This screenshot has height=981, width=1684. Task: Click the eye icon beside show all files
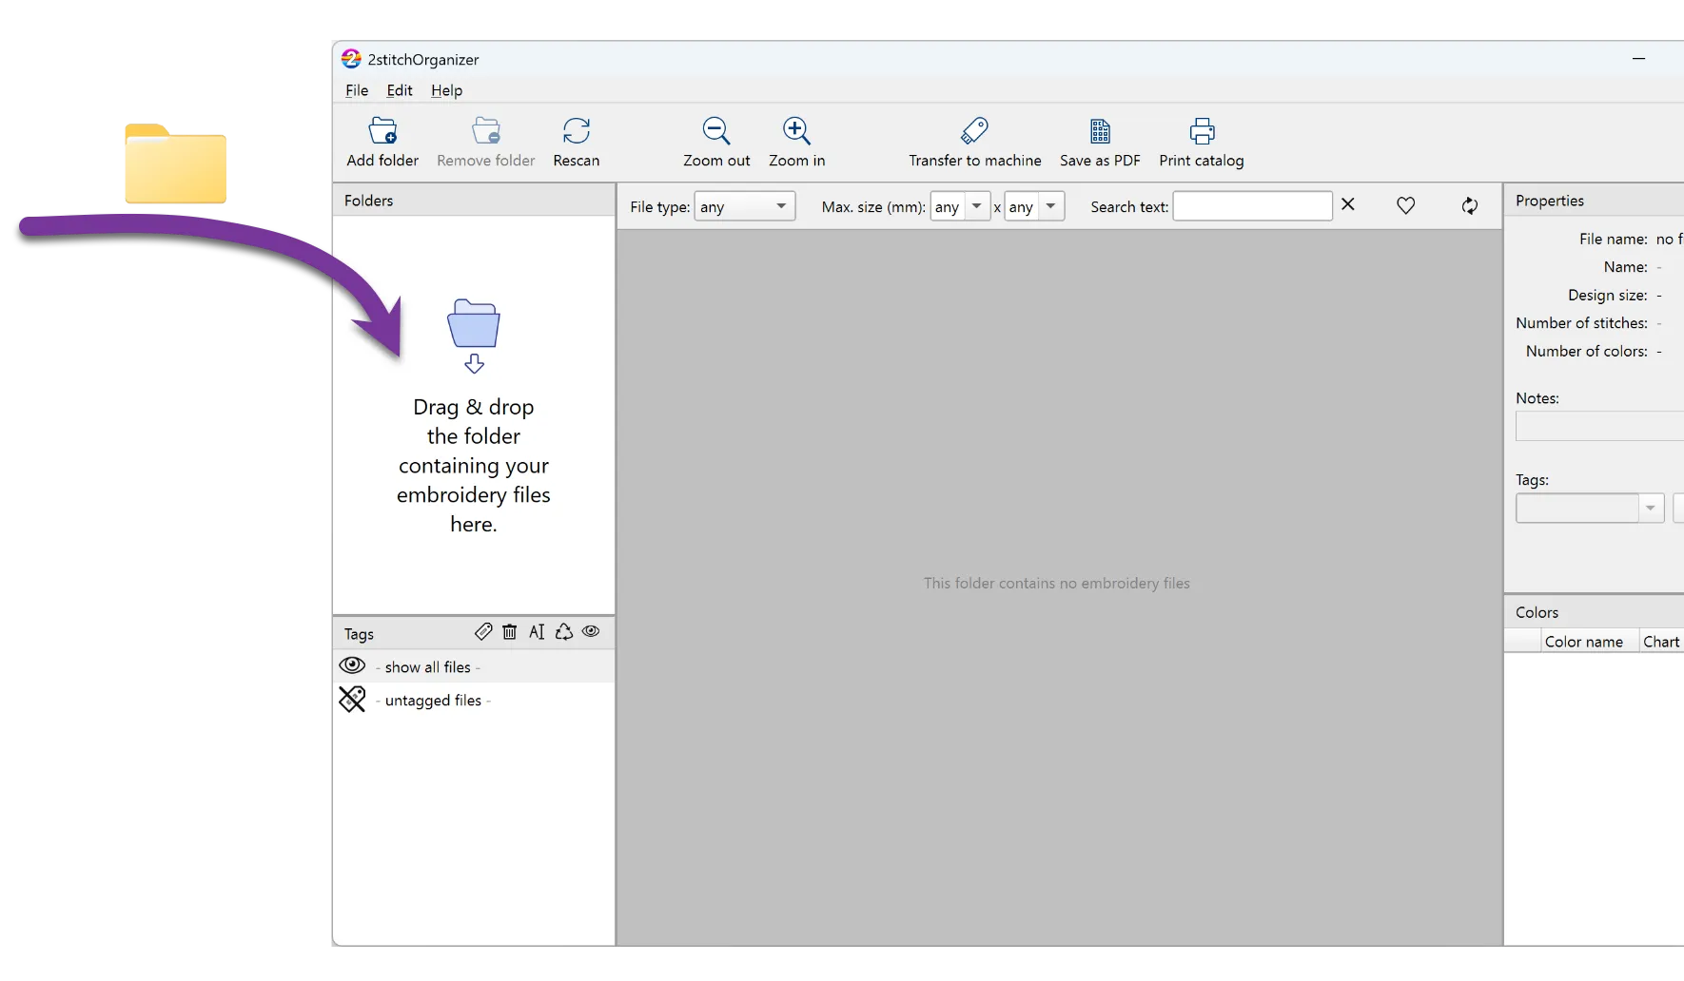pos(352,665)
